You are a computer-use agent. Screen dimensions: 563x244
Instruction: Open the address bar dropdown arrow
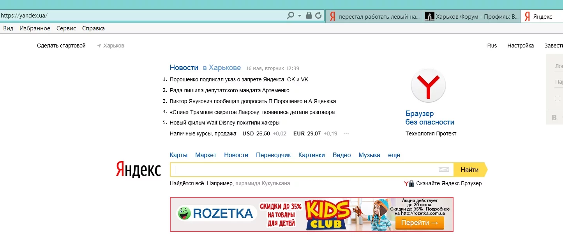coord(300,16)
